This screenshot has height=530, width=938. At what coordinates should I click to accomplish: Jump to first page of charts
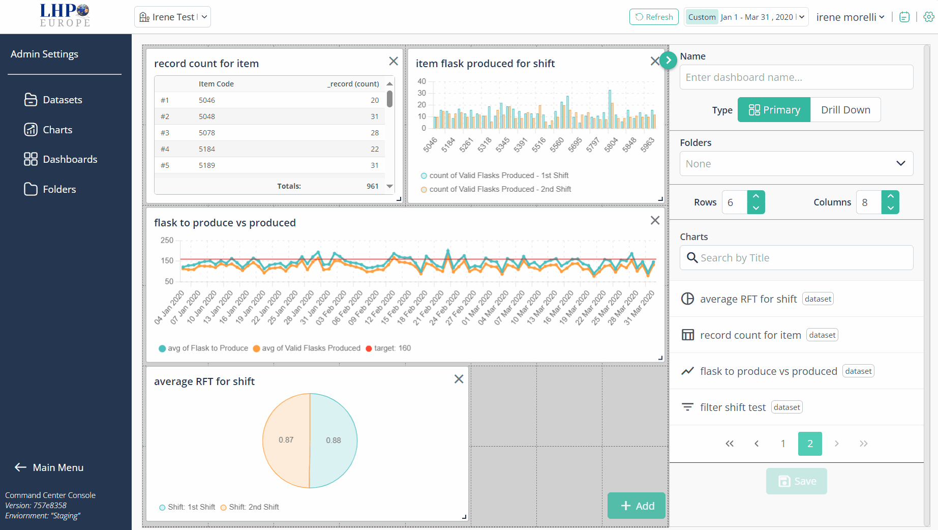pyautogui.click(x=730, y=444)
